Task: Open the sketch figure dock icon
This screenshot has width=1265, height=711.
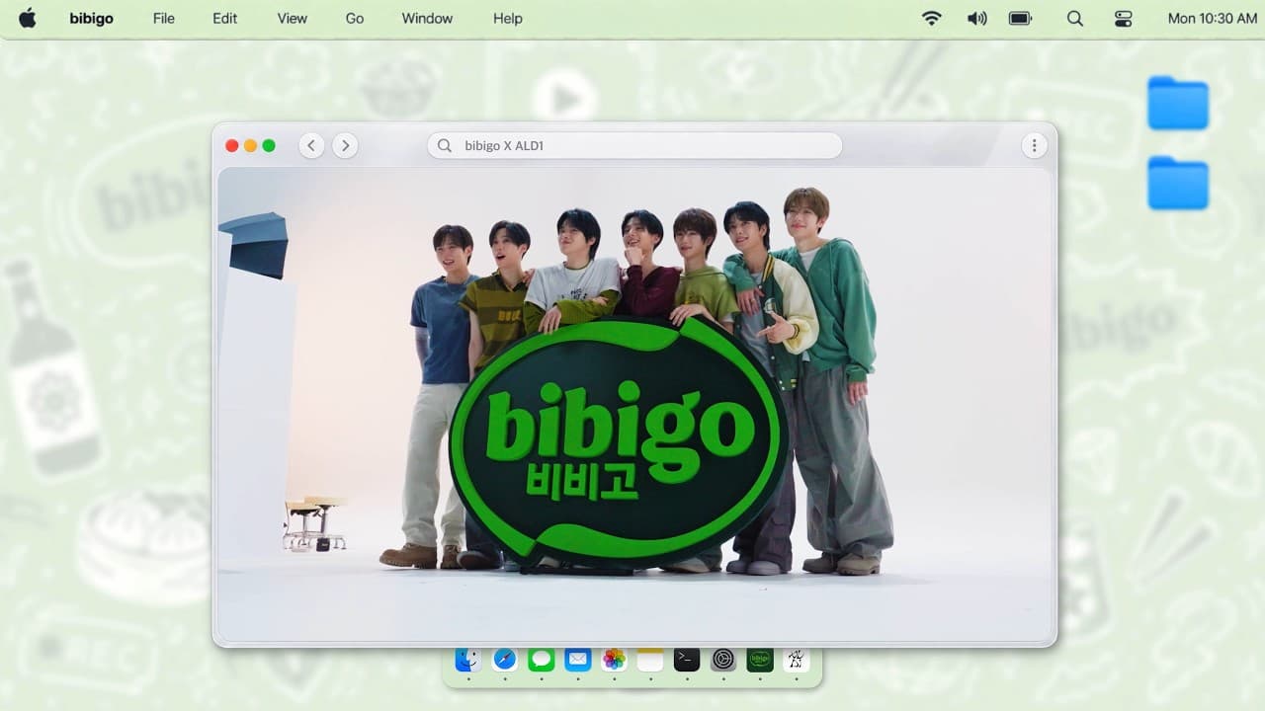Action: point(797,659)
